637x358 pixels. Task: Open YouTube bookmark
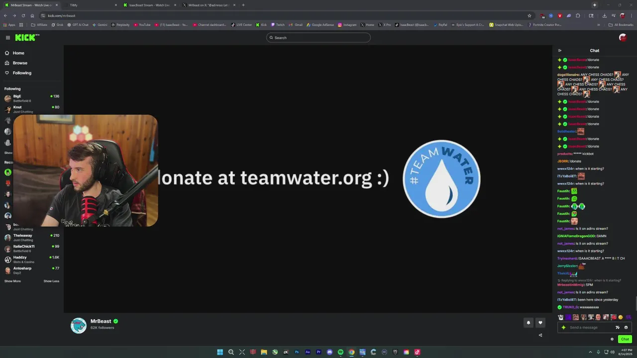pos(141,25)
